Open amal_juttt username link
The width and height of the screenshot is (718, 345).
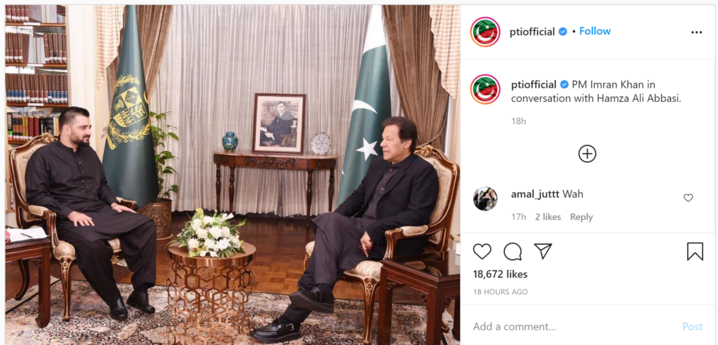click(535, 194)
